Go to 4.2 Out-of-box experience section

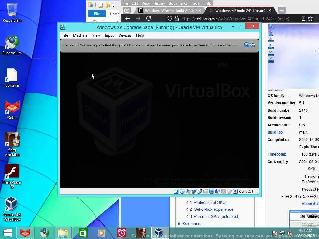(213, 209)
